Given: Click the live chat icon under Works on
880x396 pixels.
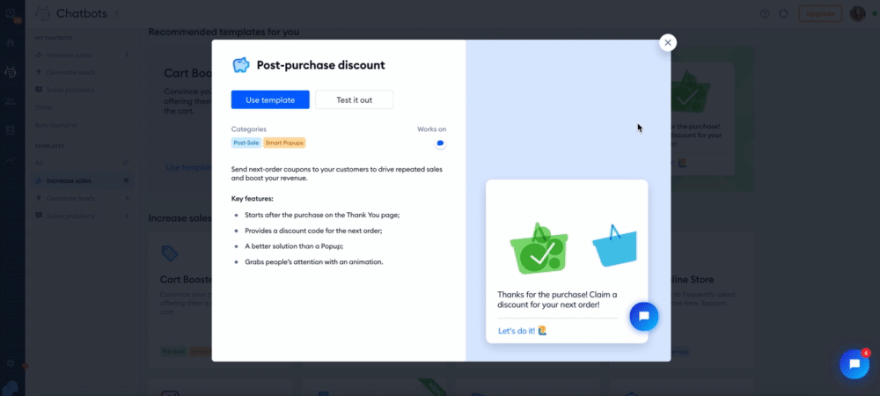Looking at the screenshot, I should click(441, 143).
